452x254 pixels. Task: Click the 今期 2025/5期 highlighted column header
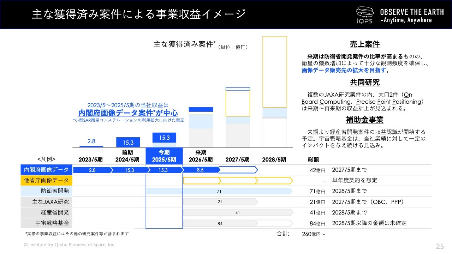164,156
